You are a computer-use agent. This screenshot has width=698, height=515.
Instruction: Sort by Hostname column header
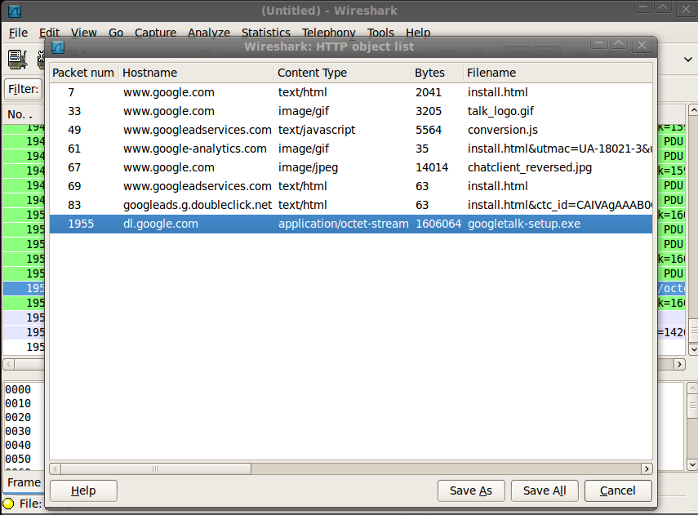pyautogui.click(x=196, y=73)
